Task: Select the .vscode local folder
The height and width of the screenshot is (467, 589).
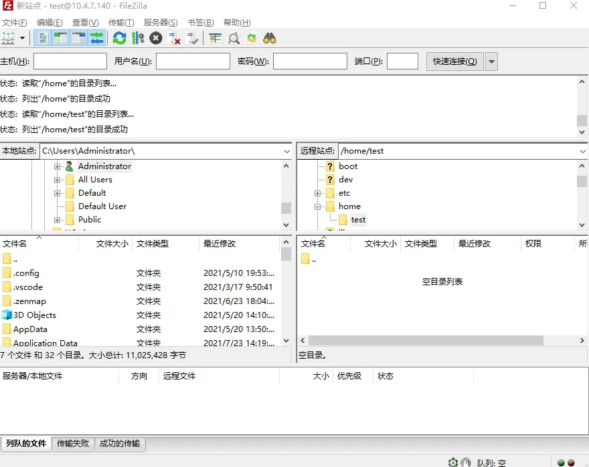Action: pos(28,287)
